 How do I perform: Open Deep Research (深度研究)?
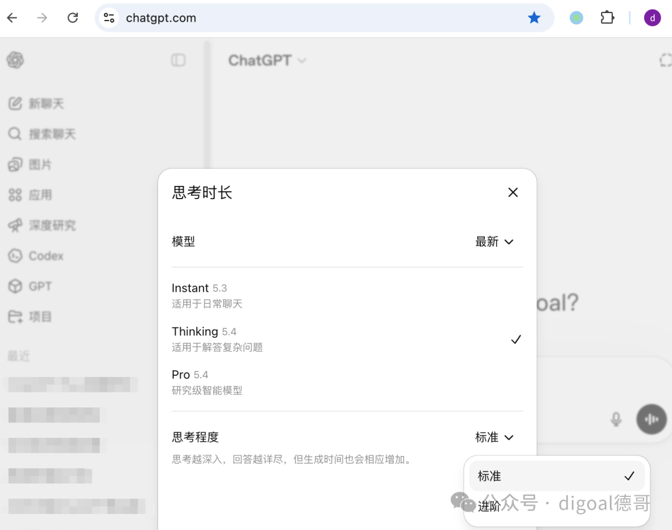pos(42,225)
